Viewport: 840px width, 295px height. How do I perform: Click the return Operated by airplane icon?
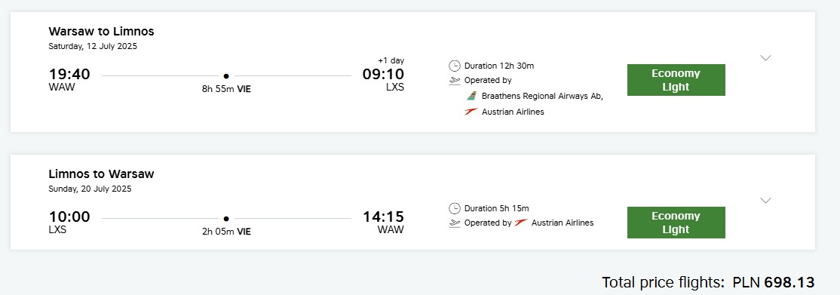[454, 223]
